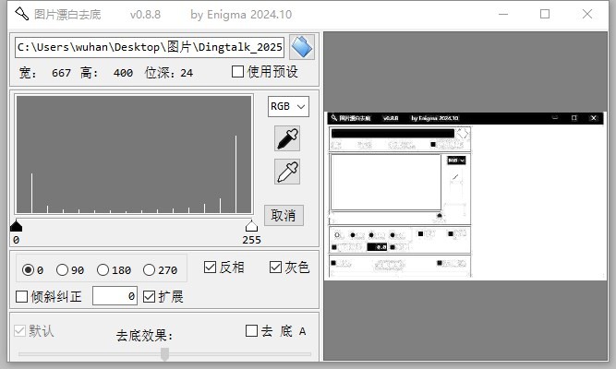
Task: Click the black level marker at 0
Action: (16, 226)
